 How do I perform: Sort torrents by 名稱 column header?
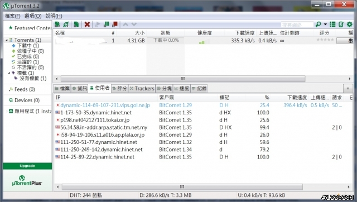coord(80,33)
